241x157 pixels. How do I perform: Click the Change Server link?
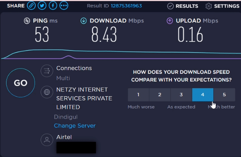click(75, 126)
